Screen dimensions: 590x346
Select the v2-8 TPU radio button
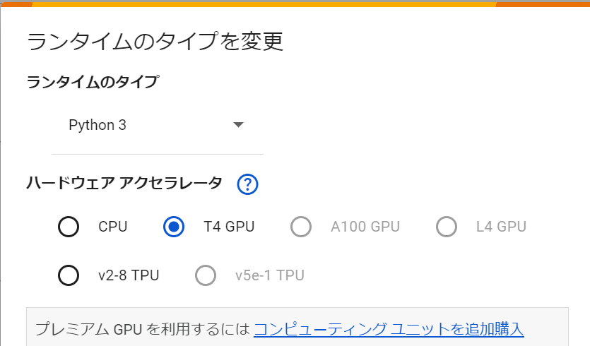[x=69, y=275]
